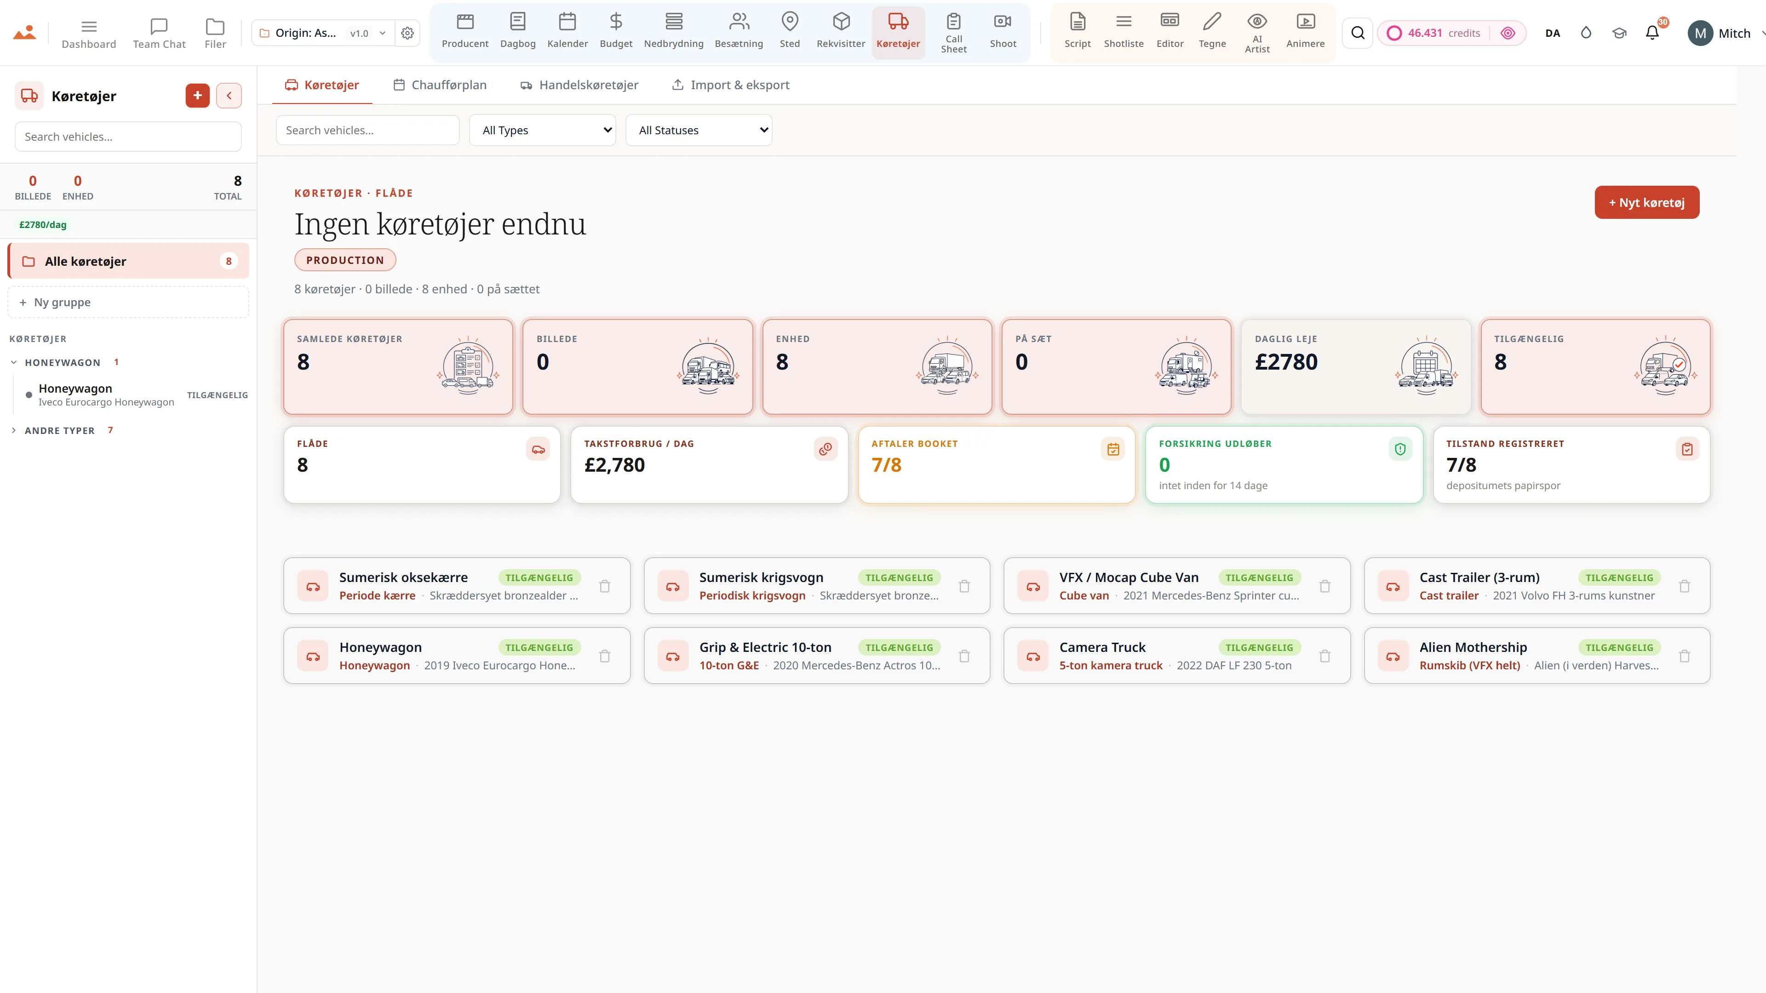Switch language via DA selector
Viewport: 1766px width, 993px height.
click(x=1552, y=33)
